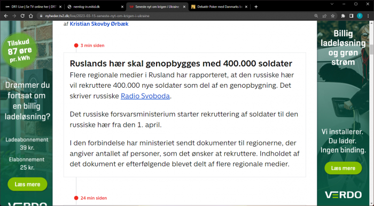Toggle the browser side panel
The height and width of the screenshot is (206, 374).
[x=352, y=16]
